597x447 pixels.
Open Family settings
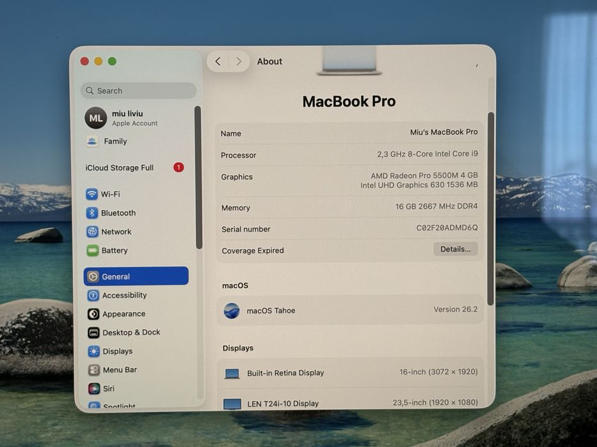point(136,141)
